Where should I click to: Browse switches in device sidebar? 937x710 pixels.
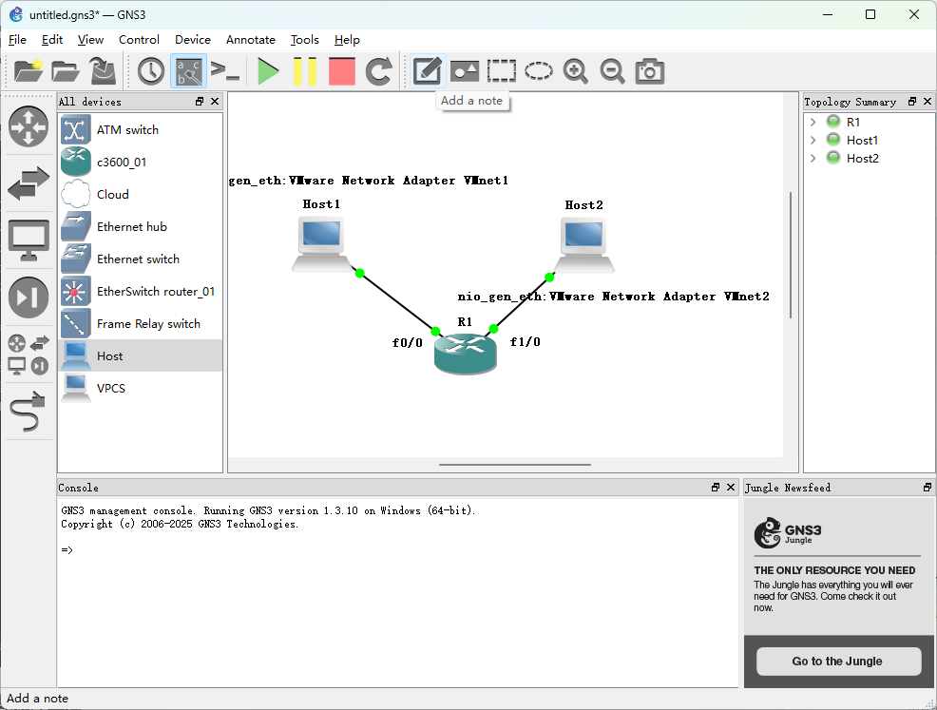click(x=29, y=182)
